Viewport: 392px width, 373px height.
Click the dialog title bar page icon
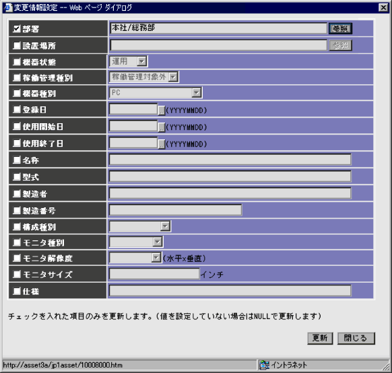click(x=7, y=7)
